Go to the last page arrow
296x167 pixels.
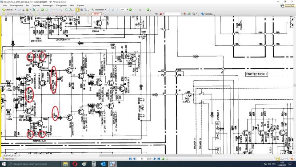(x=159, y=159)
